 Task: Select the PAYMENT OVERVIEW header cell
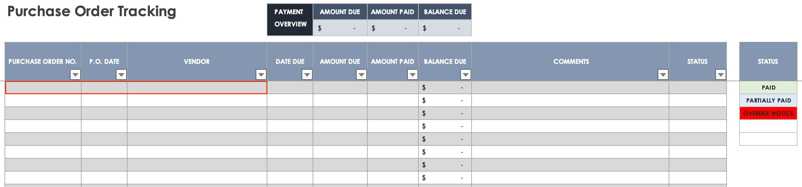290,18
